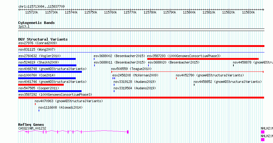Select the nsv1116608 (Alsmadi2014) label

(x=60, y=107)
